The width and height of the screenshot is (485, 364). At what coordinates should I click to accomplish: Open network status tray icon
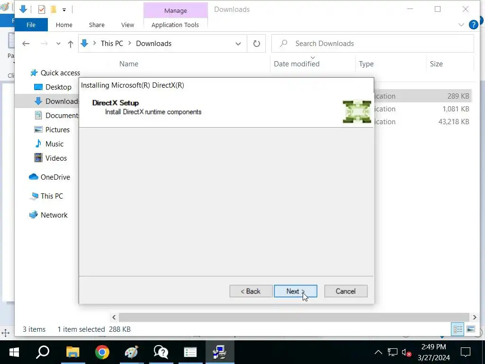(393, 352)
